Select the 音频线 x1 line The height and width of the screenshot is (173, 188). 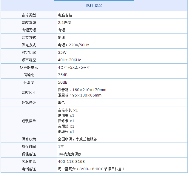point(66,126)
